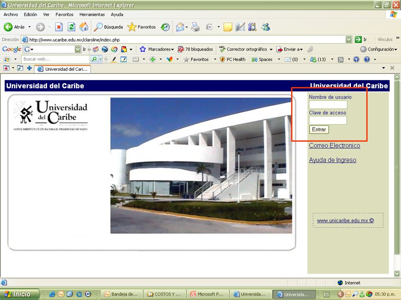Switch to Microsoft P... taskbar window

[208, 294]
